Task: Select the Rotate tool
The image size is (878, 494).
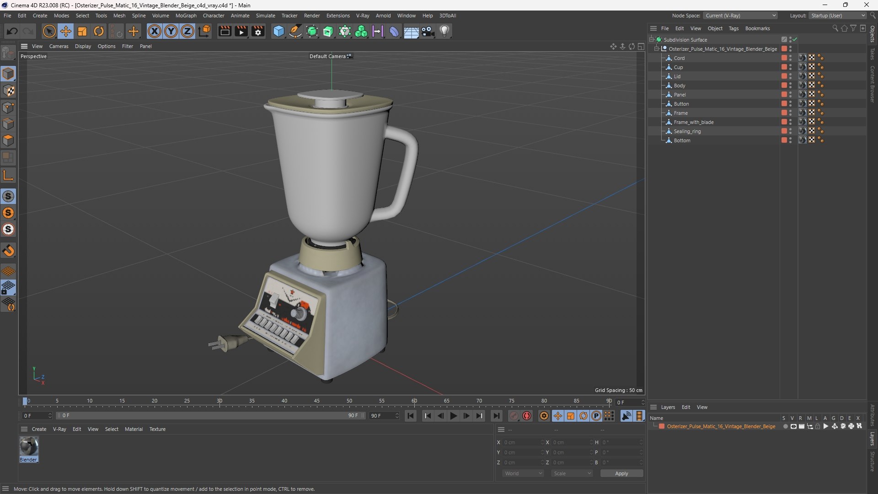Action: coord(99,31)
